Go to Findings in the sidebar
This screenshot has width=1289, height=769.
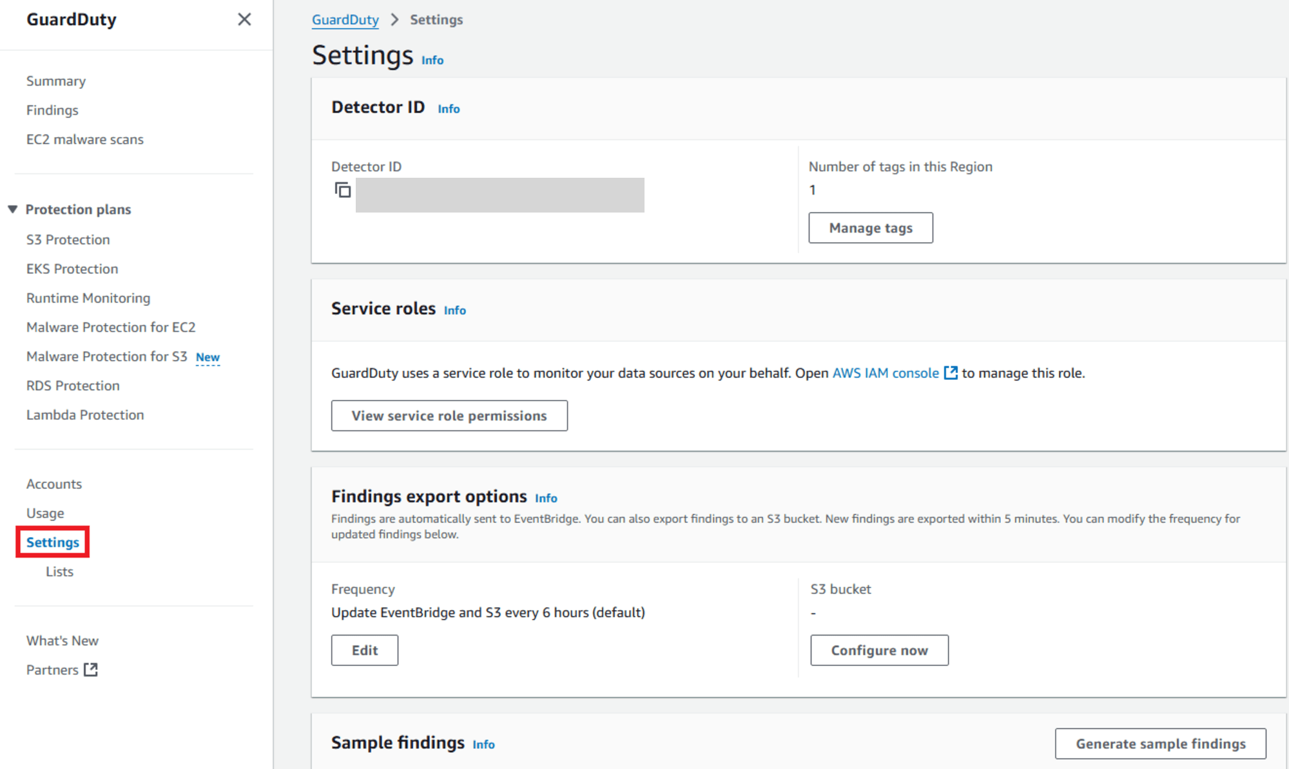tap(52, 110)
